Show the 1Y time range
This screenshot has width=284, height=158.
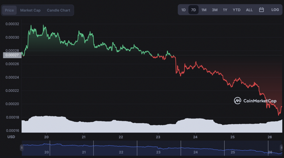pos(225,10)
